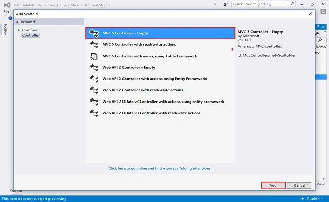
Task: Click the Id: MvcControllerEmptyScaffolder text
Action: click(x=266, y=55)
